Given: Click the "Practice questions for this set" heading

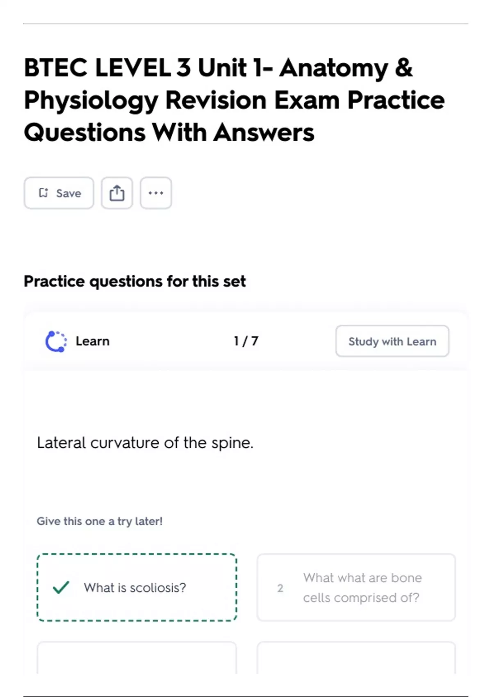Looking at the screenshot, I should click(135, 281).
